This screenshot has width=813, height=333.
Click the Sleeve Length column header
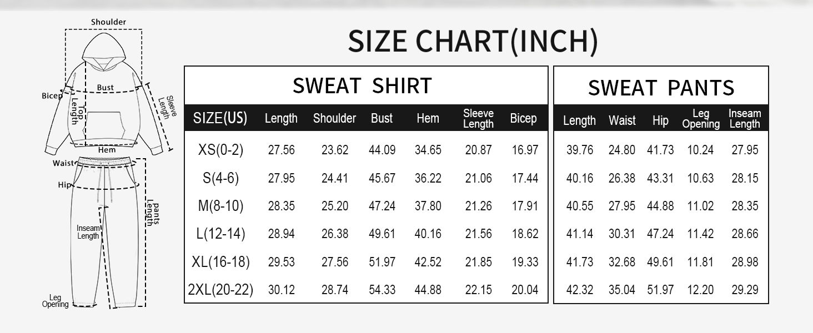[478, 118]
